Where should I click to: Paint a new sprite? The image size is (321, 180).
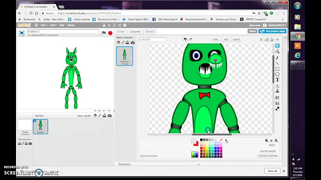pos(99,115)
